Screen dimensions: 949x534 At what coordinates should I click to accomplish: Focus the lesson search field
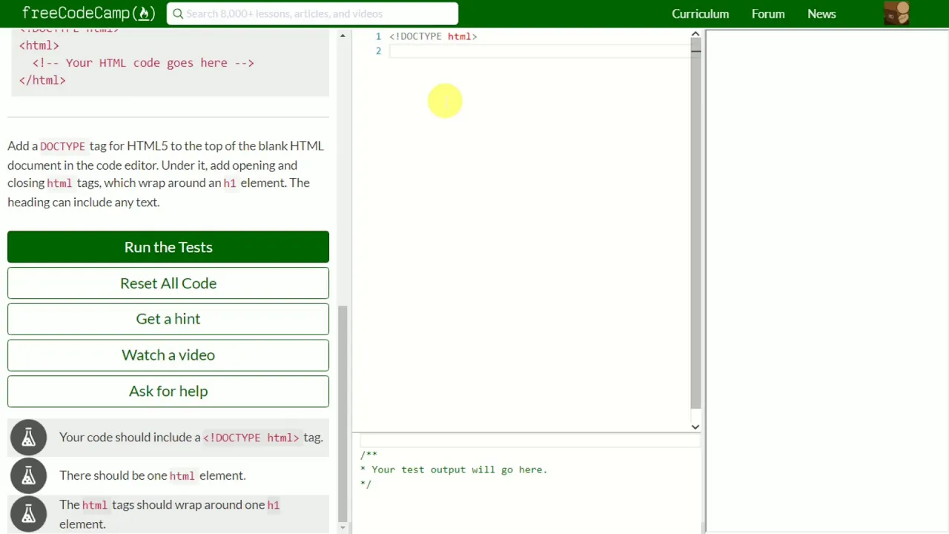click(x=312, y=13)
